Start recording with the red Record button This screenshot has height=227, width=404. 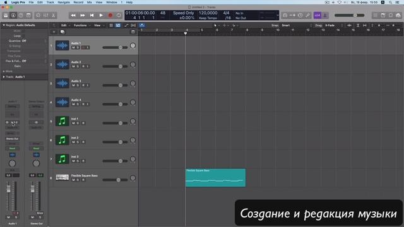coord(110,15)
